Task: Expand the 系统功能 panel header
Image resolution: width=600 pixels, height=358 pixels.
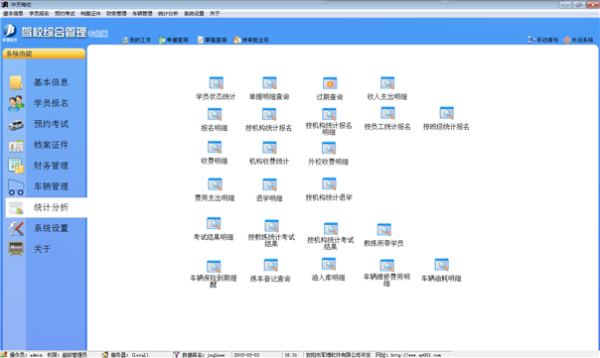Action: [44, 54]
